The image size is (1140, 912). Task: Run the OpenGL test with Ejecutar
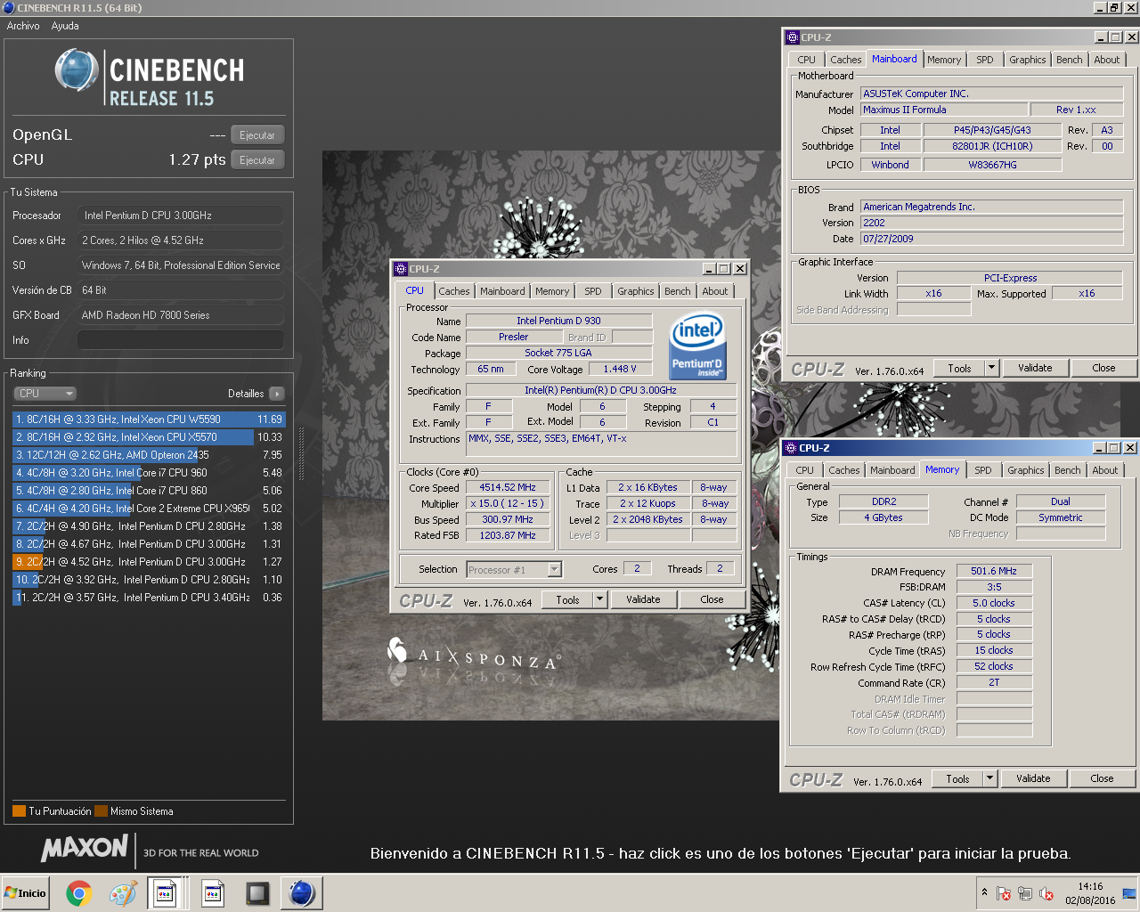[257, 135]
